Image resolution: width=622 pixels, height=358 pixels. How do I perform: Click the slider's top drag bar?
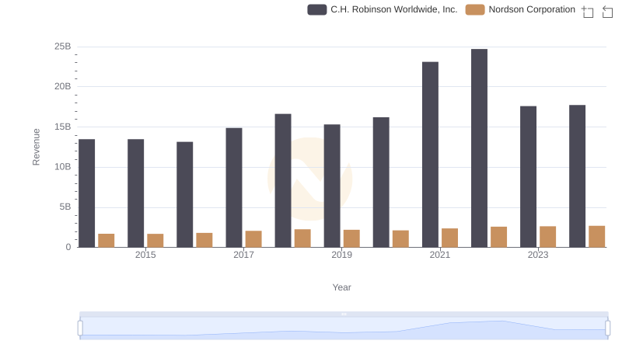pyautogui.click(x=344, y=314)
